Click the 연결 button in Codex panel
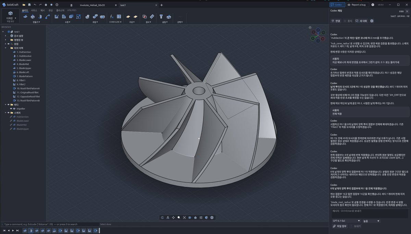411x234 pixels. coord(336,21)
